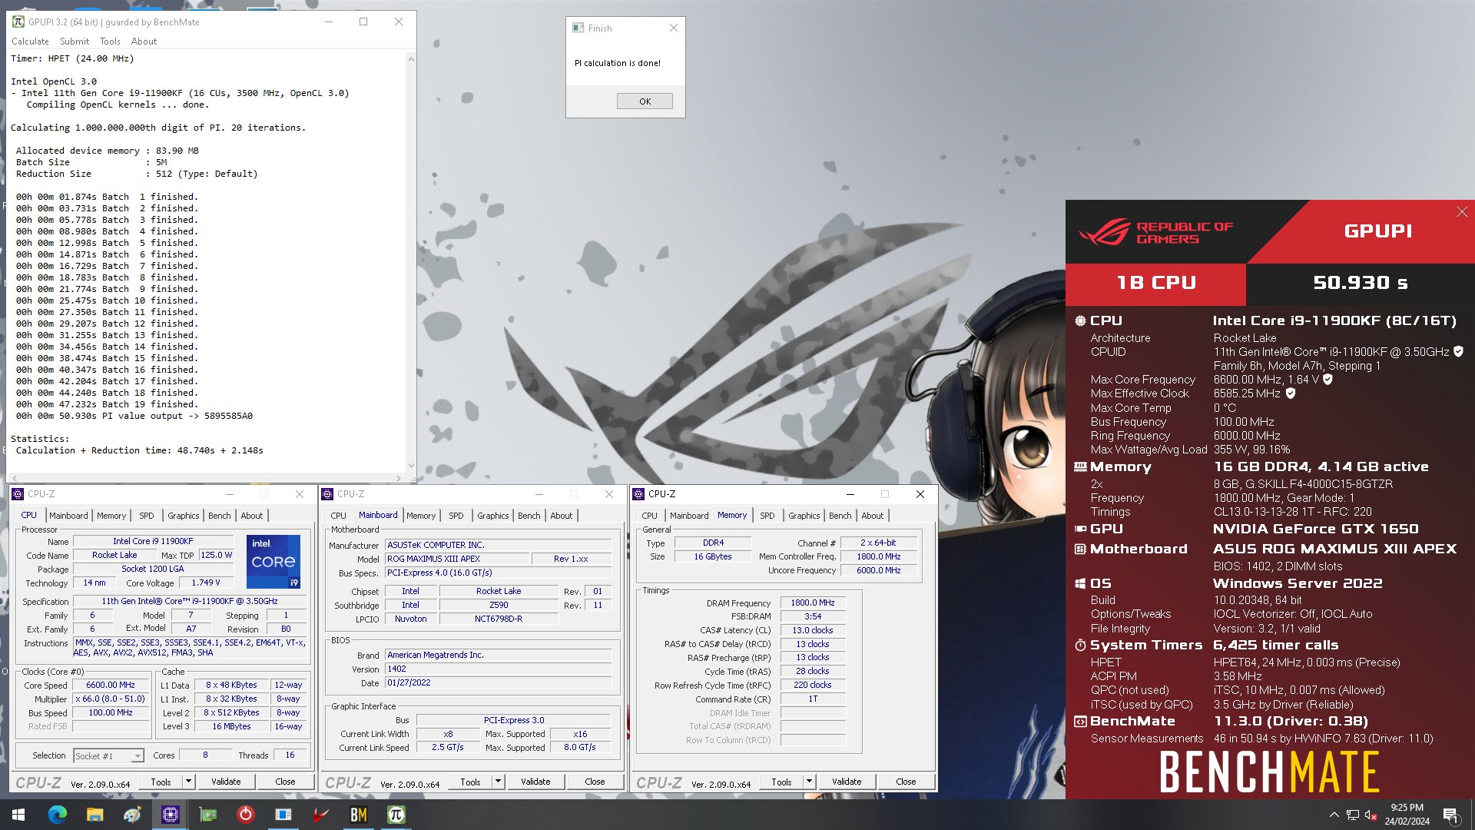Select the 1.749 V core voltage value
1475x830 pixels.
(x=206, y=583)
